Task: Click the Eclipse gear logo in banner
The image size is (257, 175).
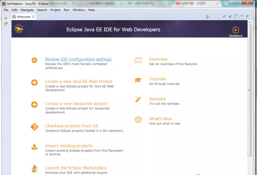Action: point(19,29)
